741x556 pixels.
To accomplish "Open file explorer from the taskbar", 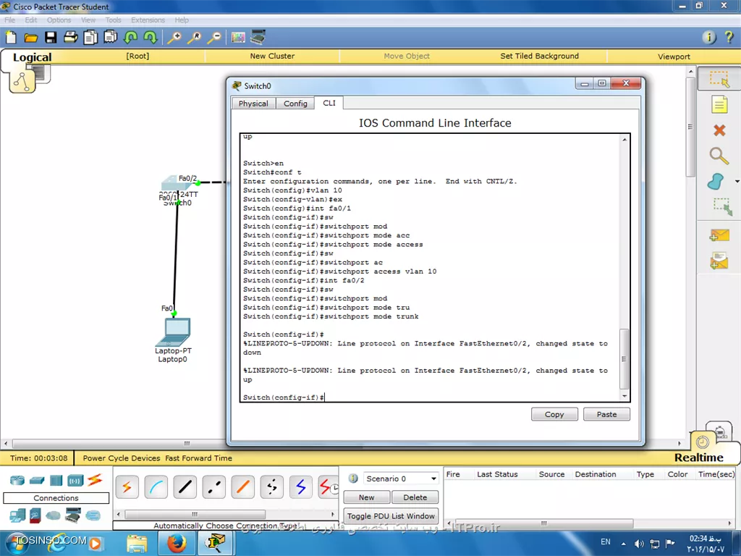I will click(137, 543).
